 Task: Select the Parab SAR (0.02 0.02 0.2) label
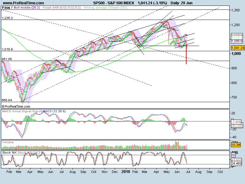(x=62, y=7)
